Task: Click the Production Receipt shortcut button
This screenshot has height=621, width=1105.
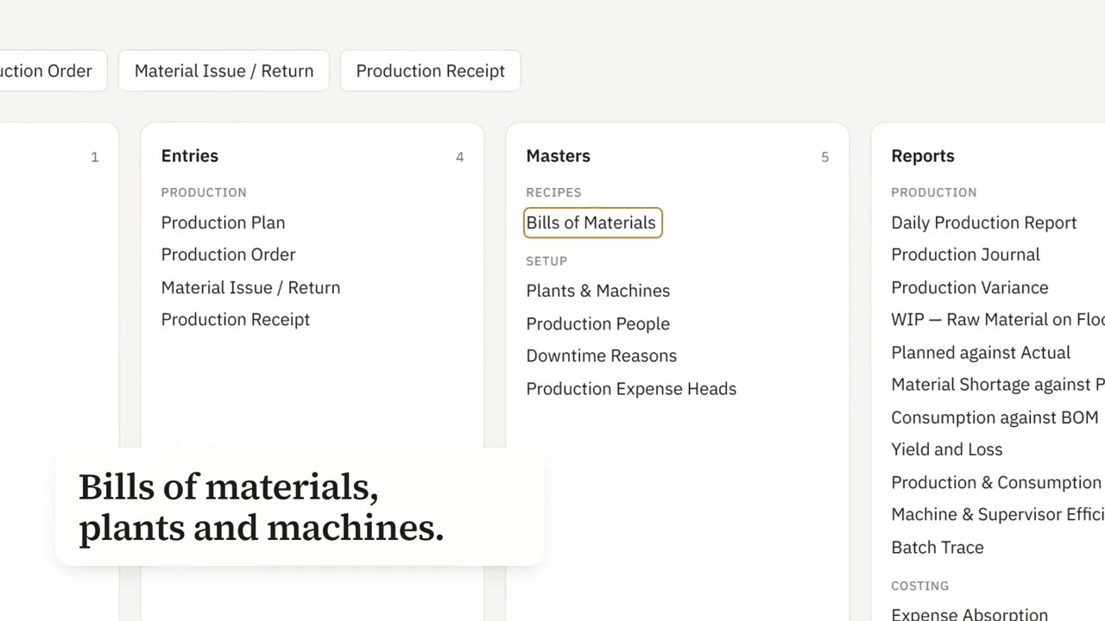Action: coord(430,71)
